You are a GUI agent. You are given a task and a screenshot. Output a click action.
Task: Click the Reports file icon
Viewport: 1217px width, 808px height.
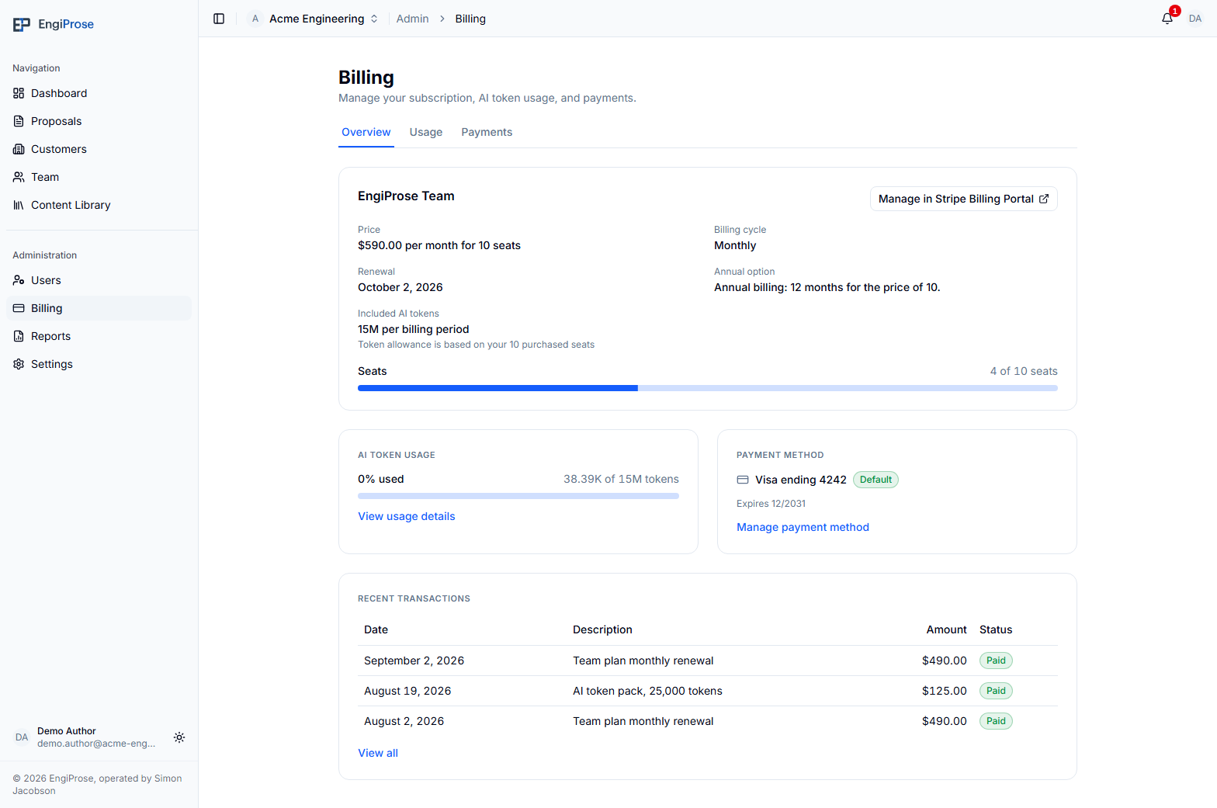[x=19, y=336]
